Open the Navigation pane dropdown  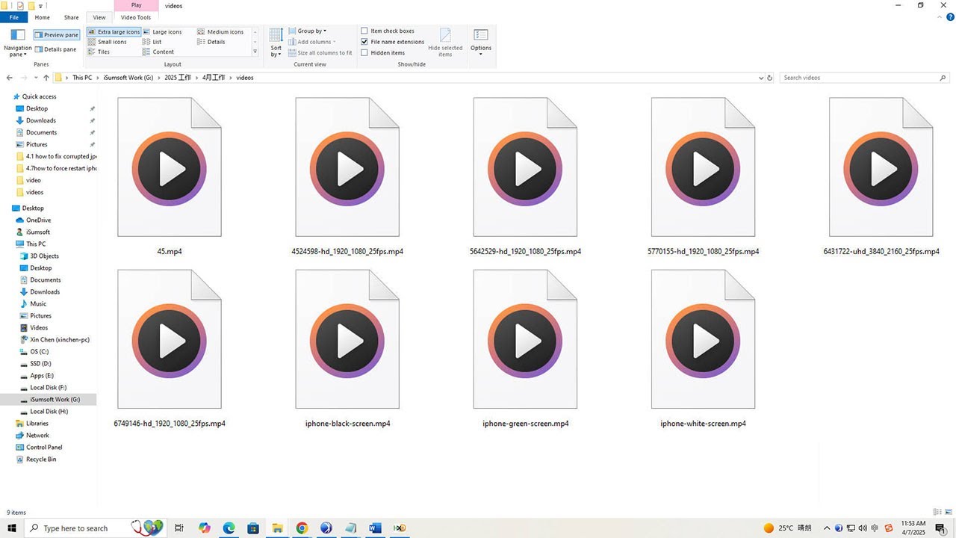click(x=17, y=44)
